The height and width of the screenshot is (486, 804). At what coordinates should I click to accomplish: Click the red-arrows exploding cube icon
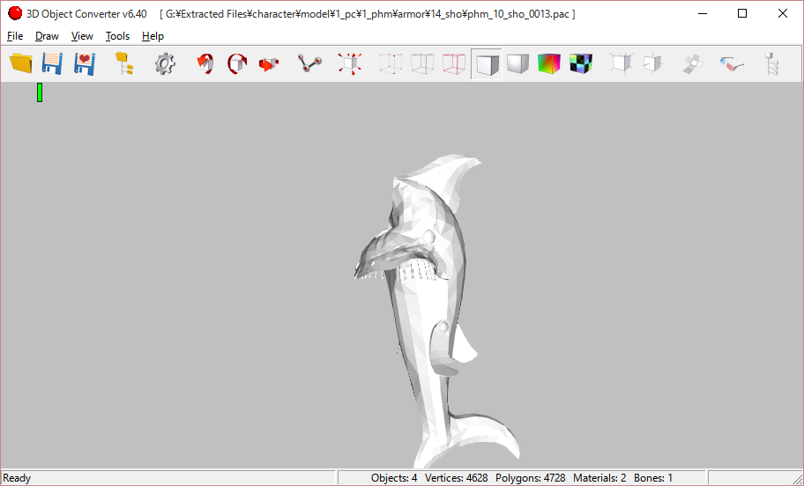click(350, 63)
